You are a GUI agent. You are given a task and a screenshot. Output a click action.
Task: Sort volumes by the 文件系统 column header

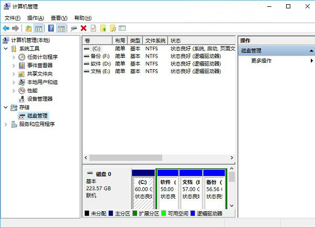[x=155, y=40]
